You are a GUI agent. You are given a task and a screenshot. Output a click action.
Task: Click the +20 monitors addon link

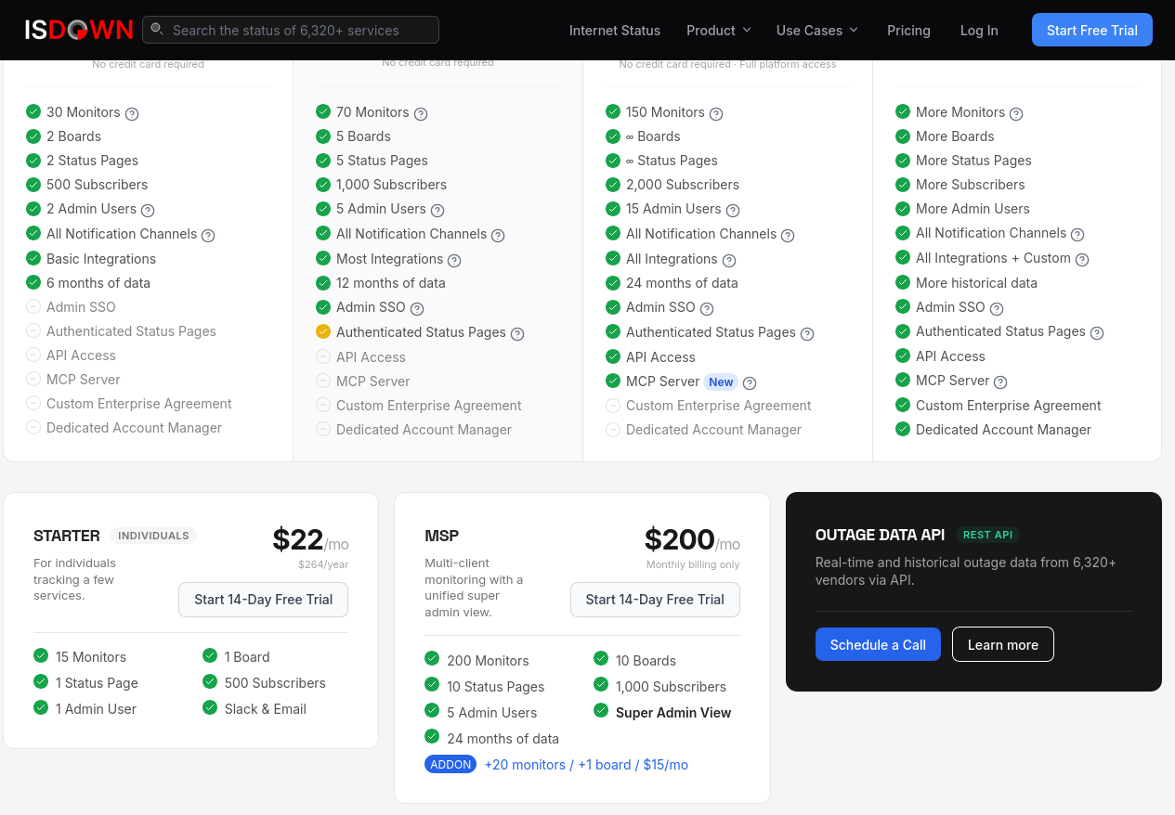coord(586,765)
